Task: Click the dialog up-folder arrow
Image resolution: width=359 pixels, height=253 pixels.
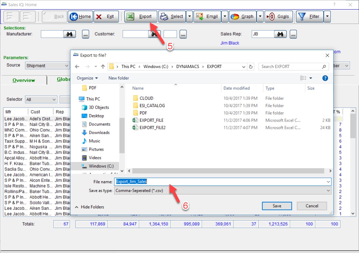Action: click(x=103, y=67)
